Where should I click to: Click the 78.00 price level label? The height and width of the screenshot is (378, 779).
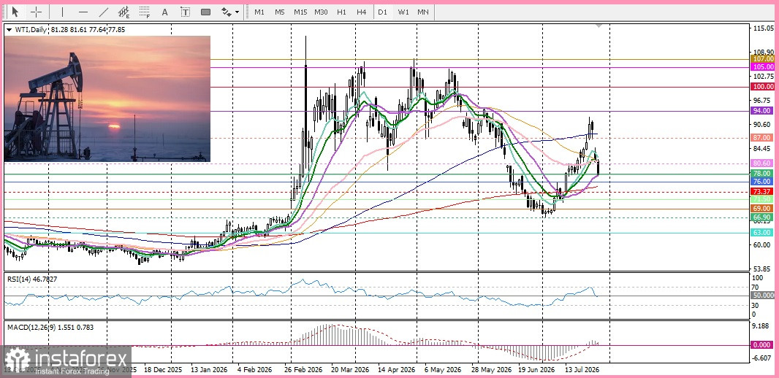[763, 174]
